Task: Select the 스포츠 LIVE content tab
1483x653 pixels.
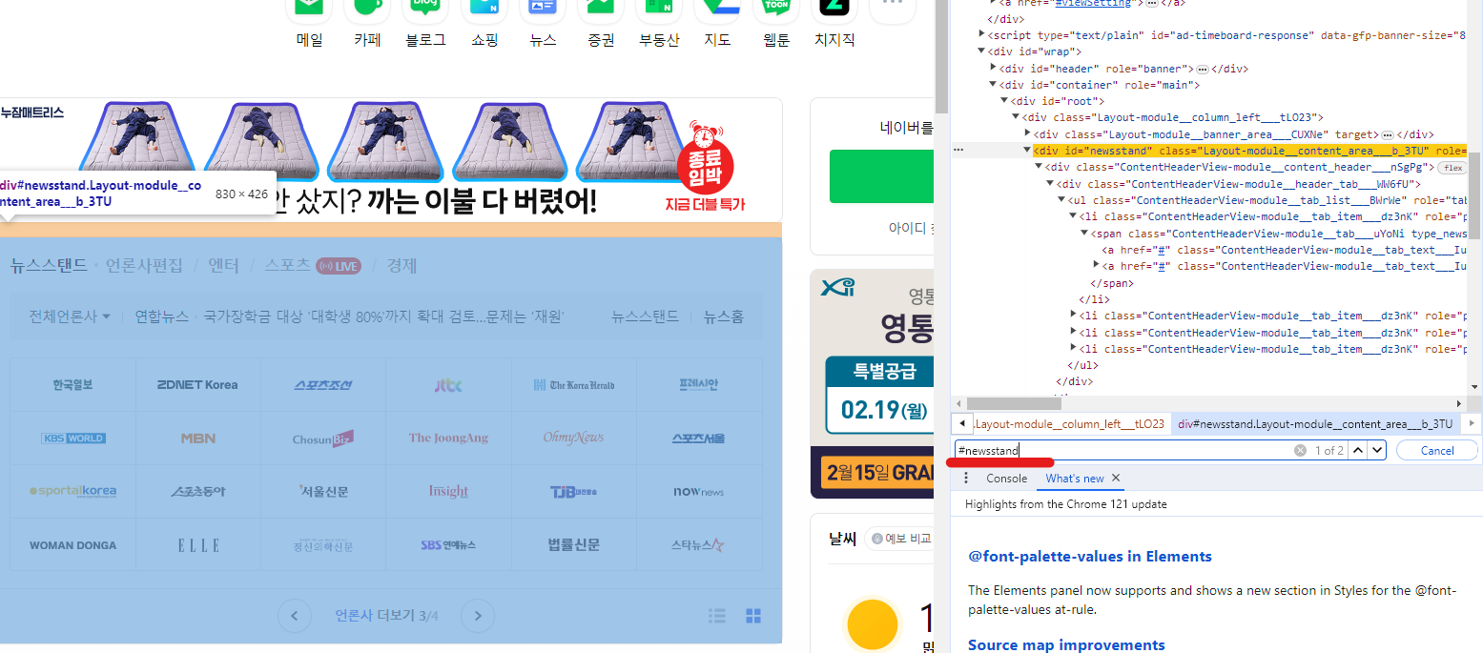Action: pos(313,266)
